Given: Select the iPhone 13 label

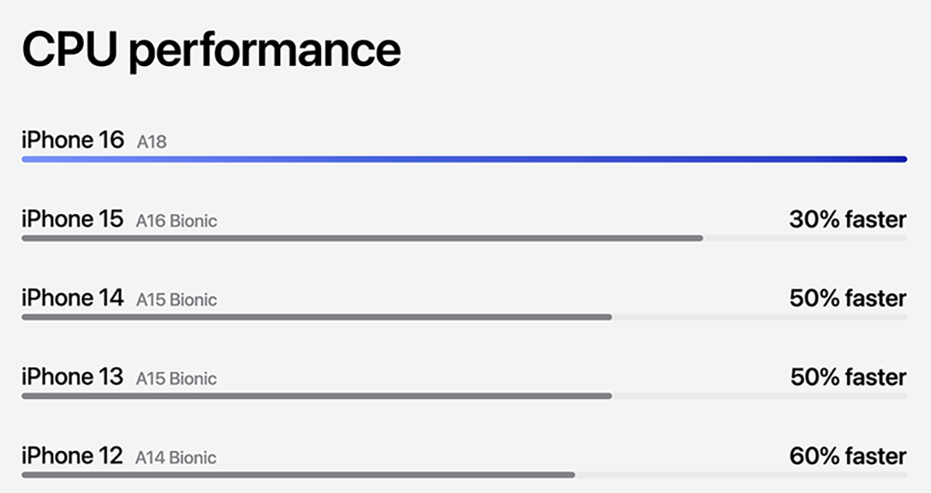Looking at the screenshot, I should (72, 378).
